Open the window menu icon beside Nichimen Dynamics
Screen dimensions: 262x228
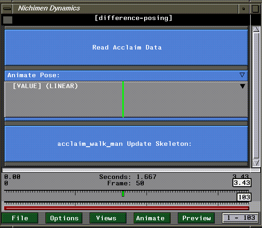pos(7,9)
